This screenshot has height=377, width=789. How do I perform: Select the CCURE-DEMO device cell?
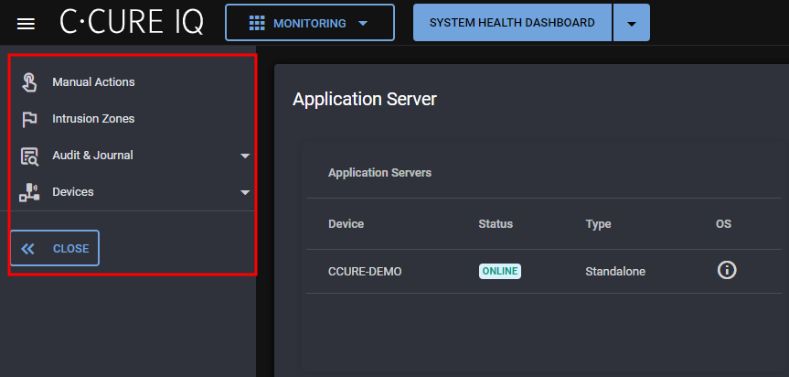point(366,272)
